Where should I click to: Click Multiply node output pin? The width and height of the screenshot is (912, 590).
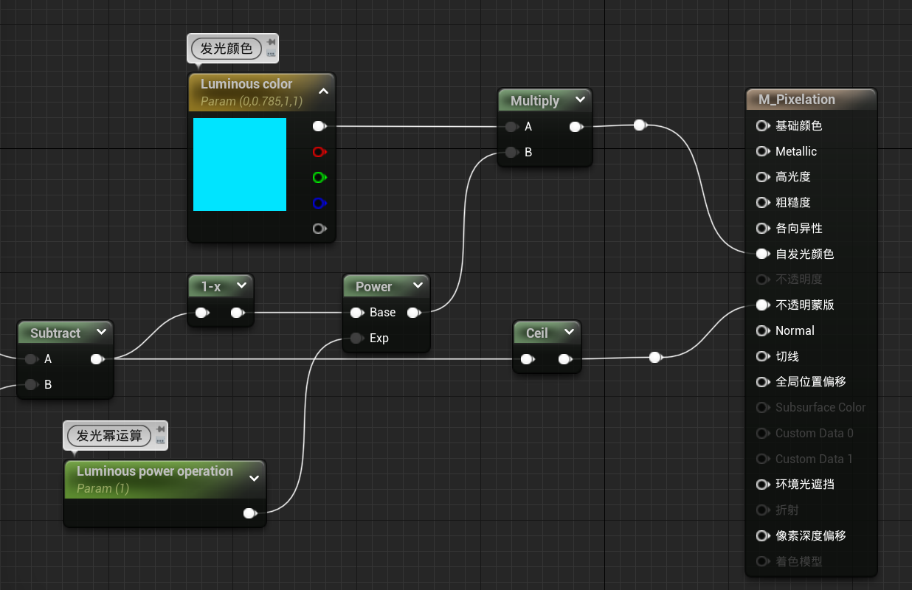tap(576, 127)
